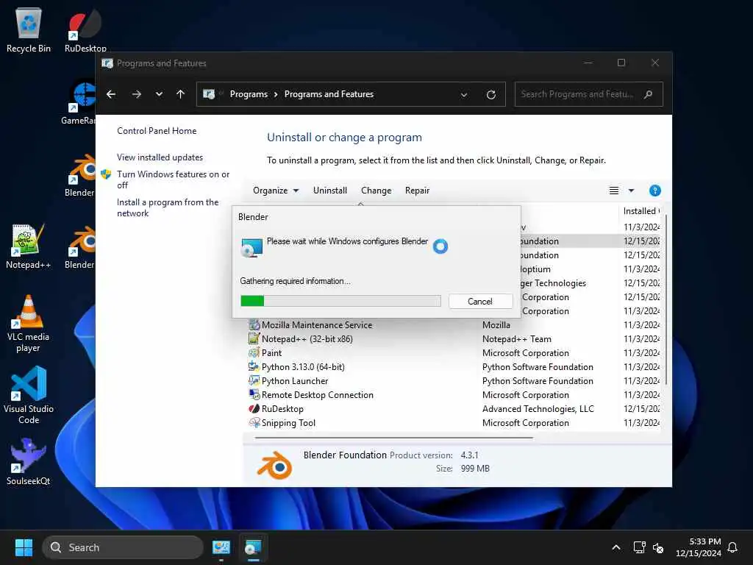The height and width of the screenshot is (565, 753).
Task: Open Help with the blue question mark icon
Action: coord(654,191)
